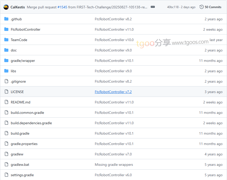Open .github row's v8.2 commit message
This screenshot has width=227, height=180.
pyautogui.click(x=113, y=19)
